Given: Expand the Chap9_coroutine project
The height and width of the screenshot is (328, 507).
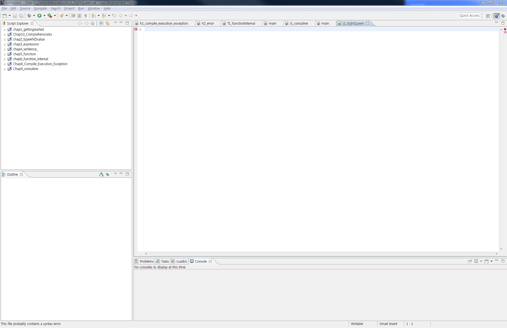Looking at the screenshot, I should click(5, 69).
